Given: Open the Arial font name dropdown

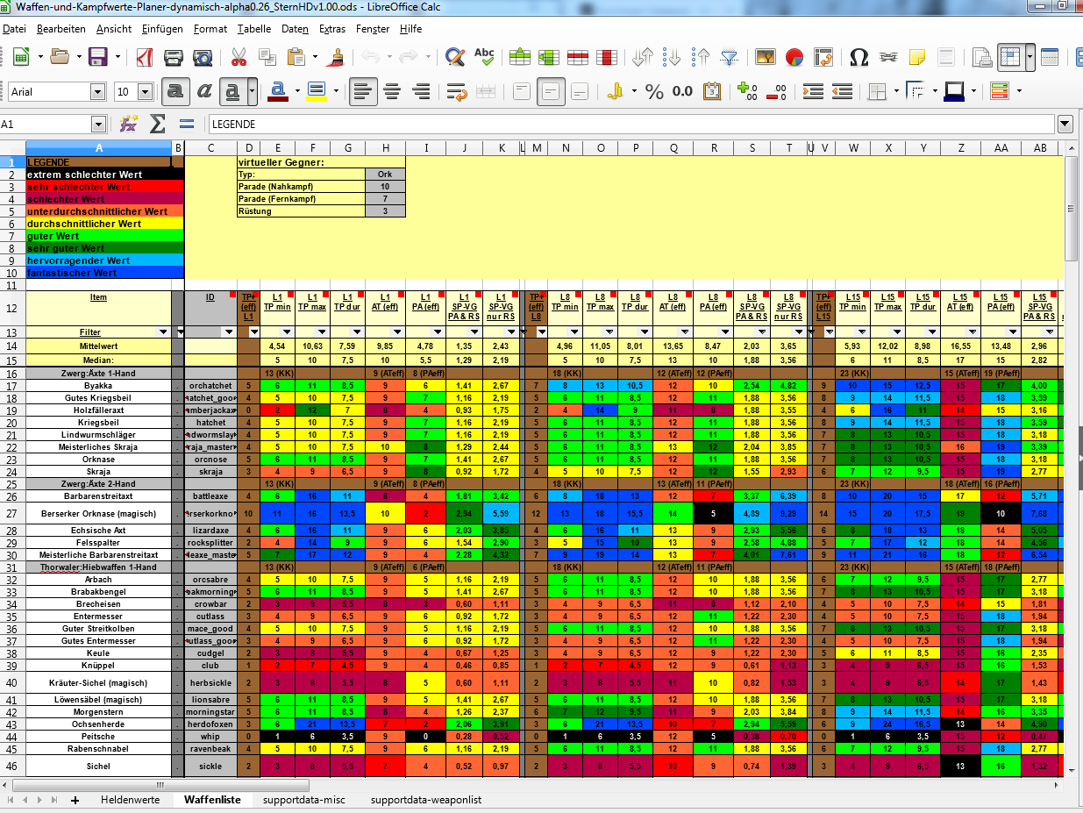Looking at the screenshot, I should tap(99, 91).
